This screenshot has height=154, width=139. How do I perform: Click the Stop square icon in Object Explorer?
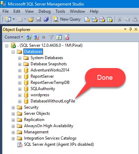pos(44,37)
